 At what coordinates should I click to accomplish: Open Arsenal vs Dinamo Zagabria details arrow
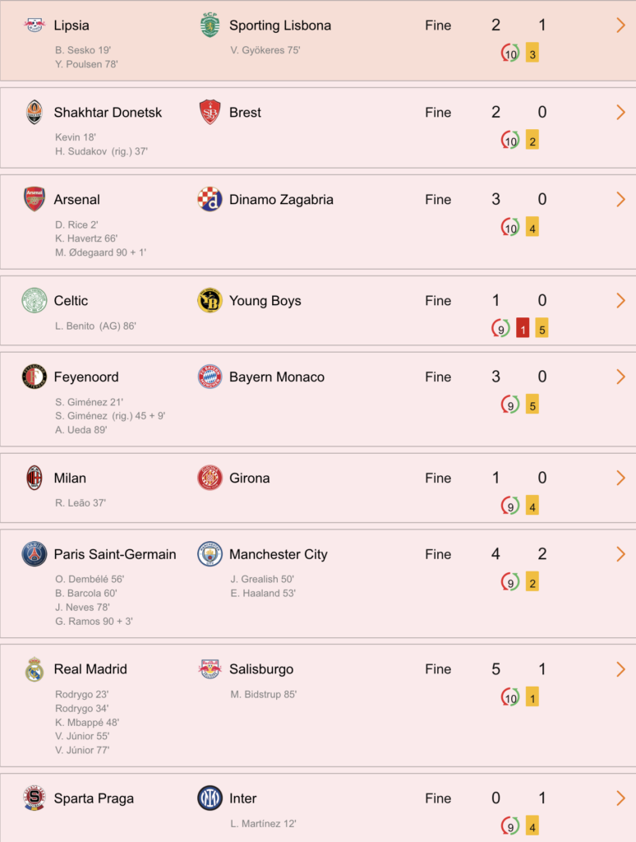pos(620,199)
